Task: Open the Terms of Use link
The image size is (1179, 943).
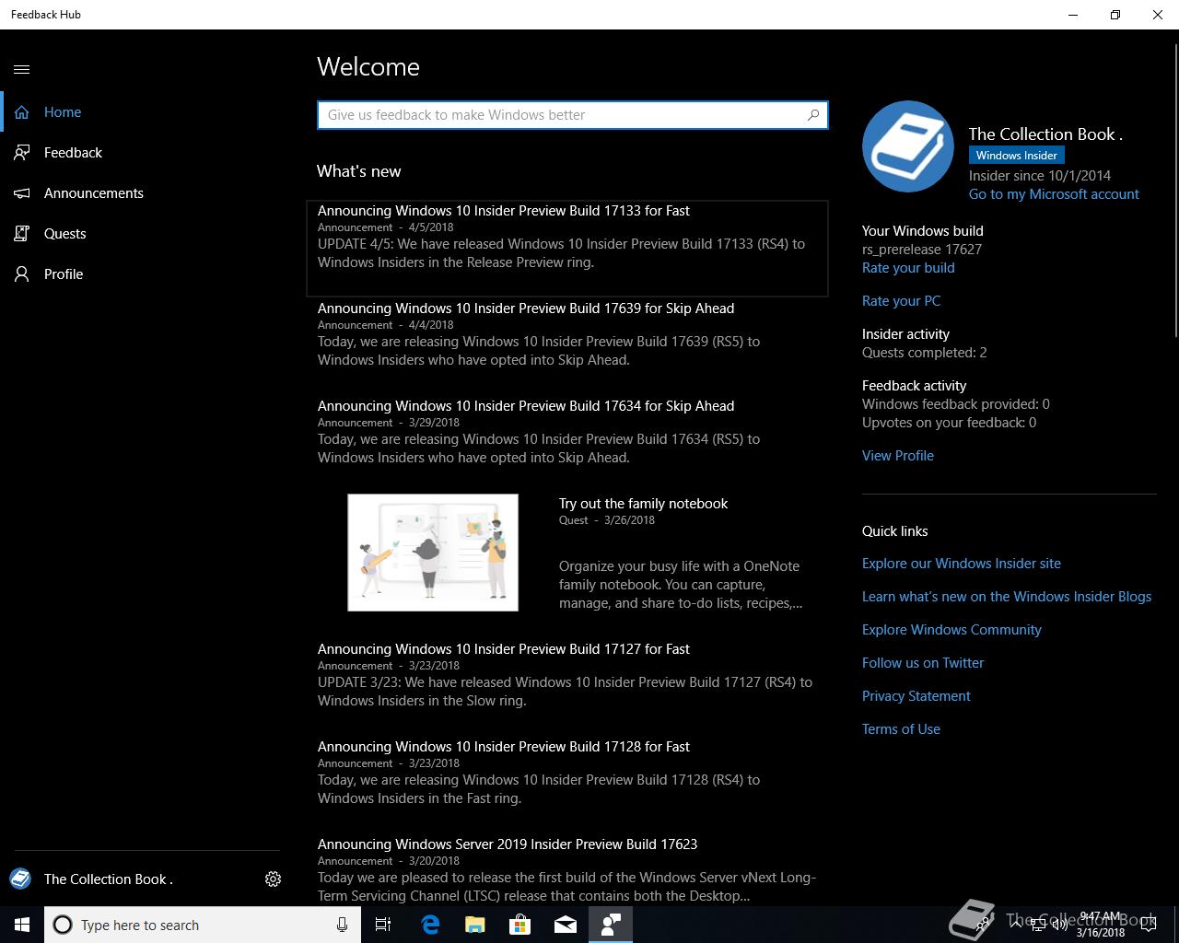Action: (901, 729)
